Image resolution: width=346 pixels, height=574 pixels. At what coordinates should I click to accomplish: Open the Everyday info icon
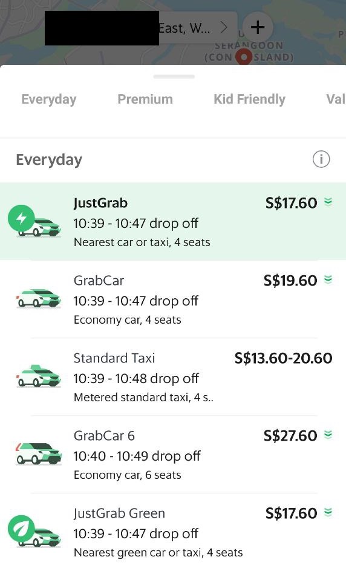point(321,159)
